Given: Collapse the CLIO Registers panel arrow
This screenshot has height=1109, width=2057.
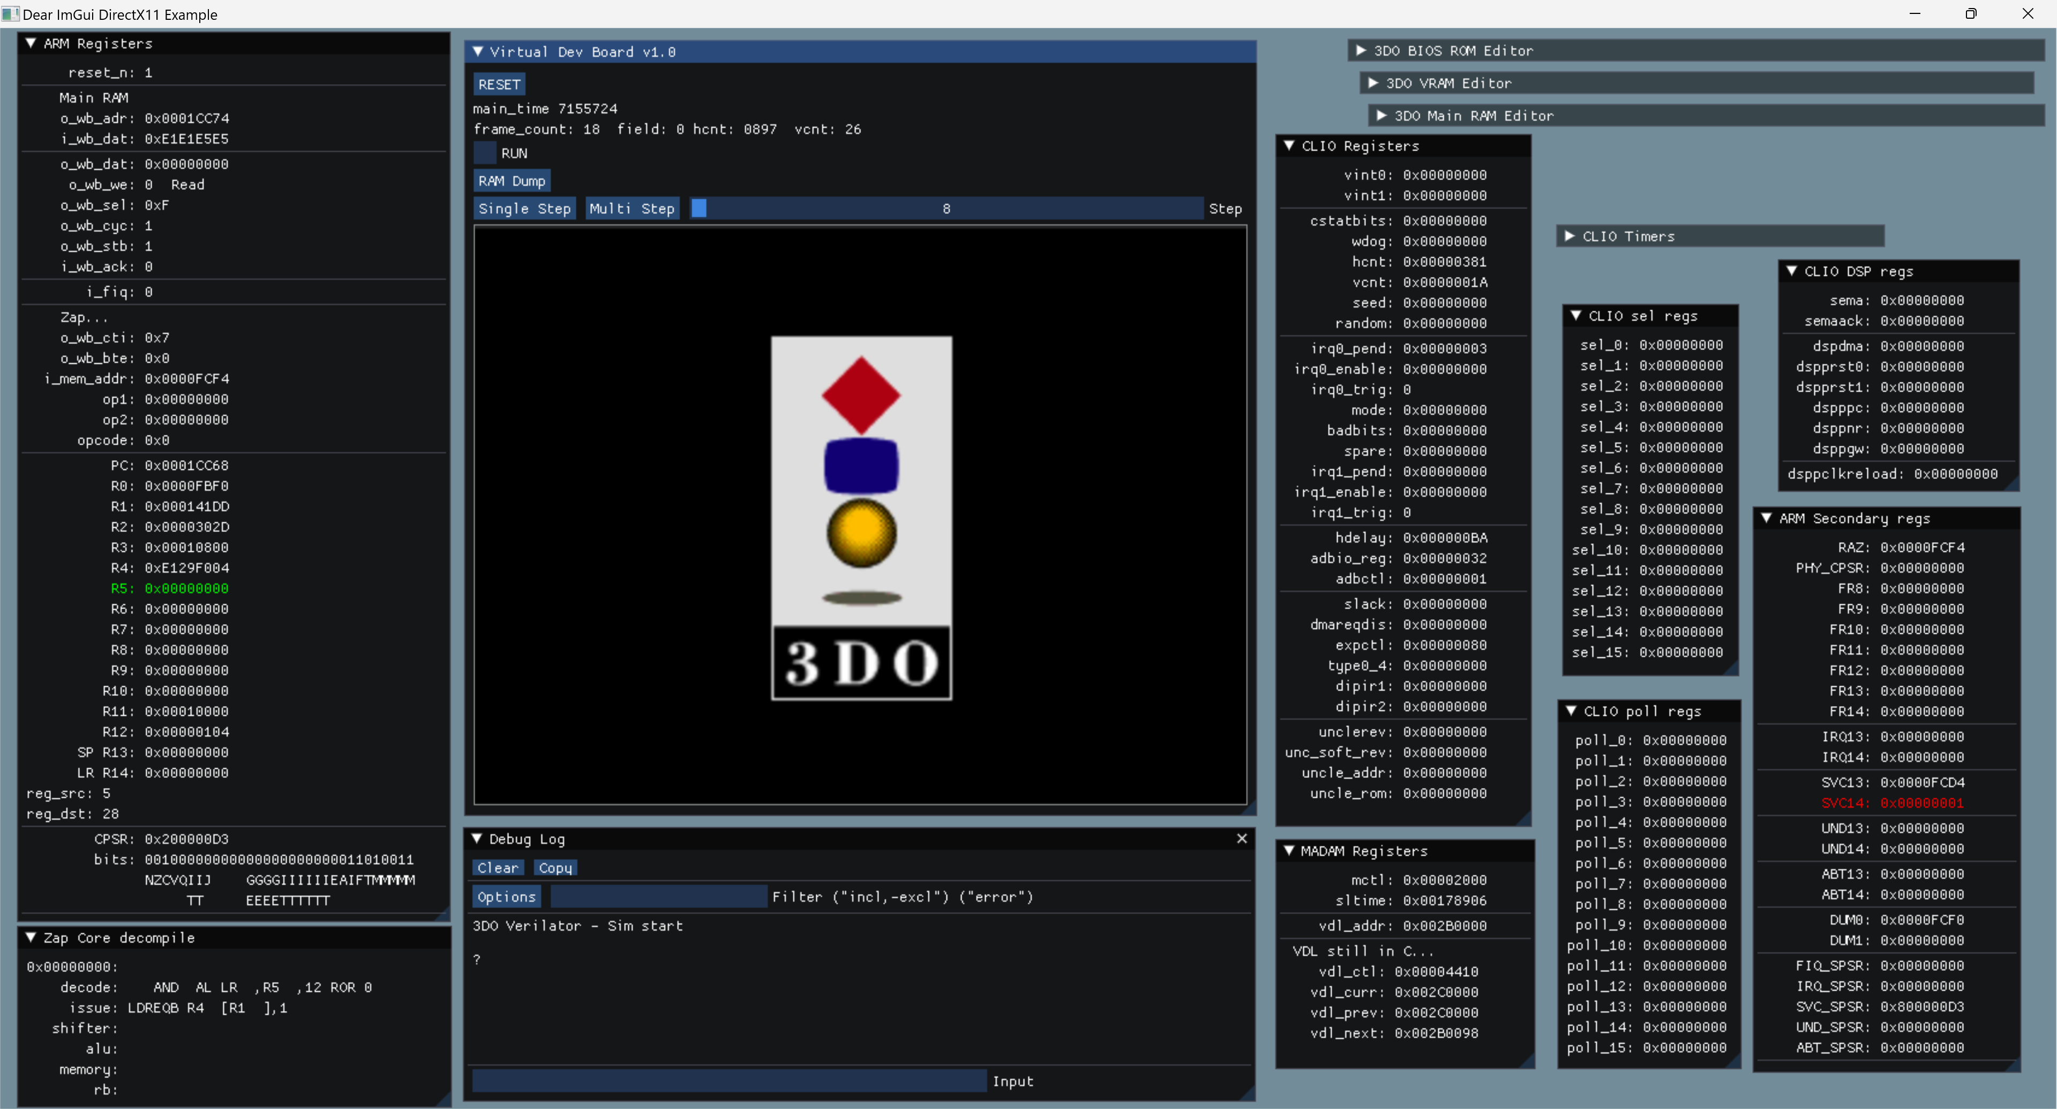Looking at the screenshot, I should [1289, 145].
